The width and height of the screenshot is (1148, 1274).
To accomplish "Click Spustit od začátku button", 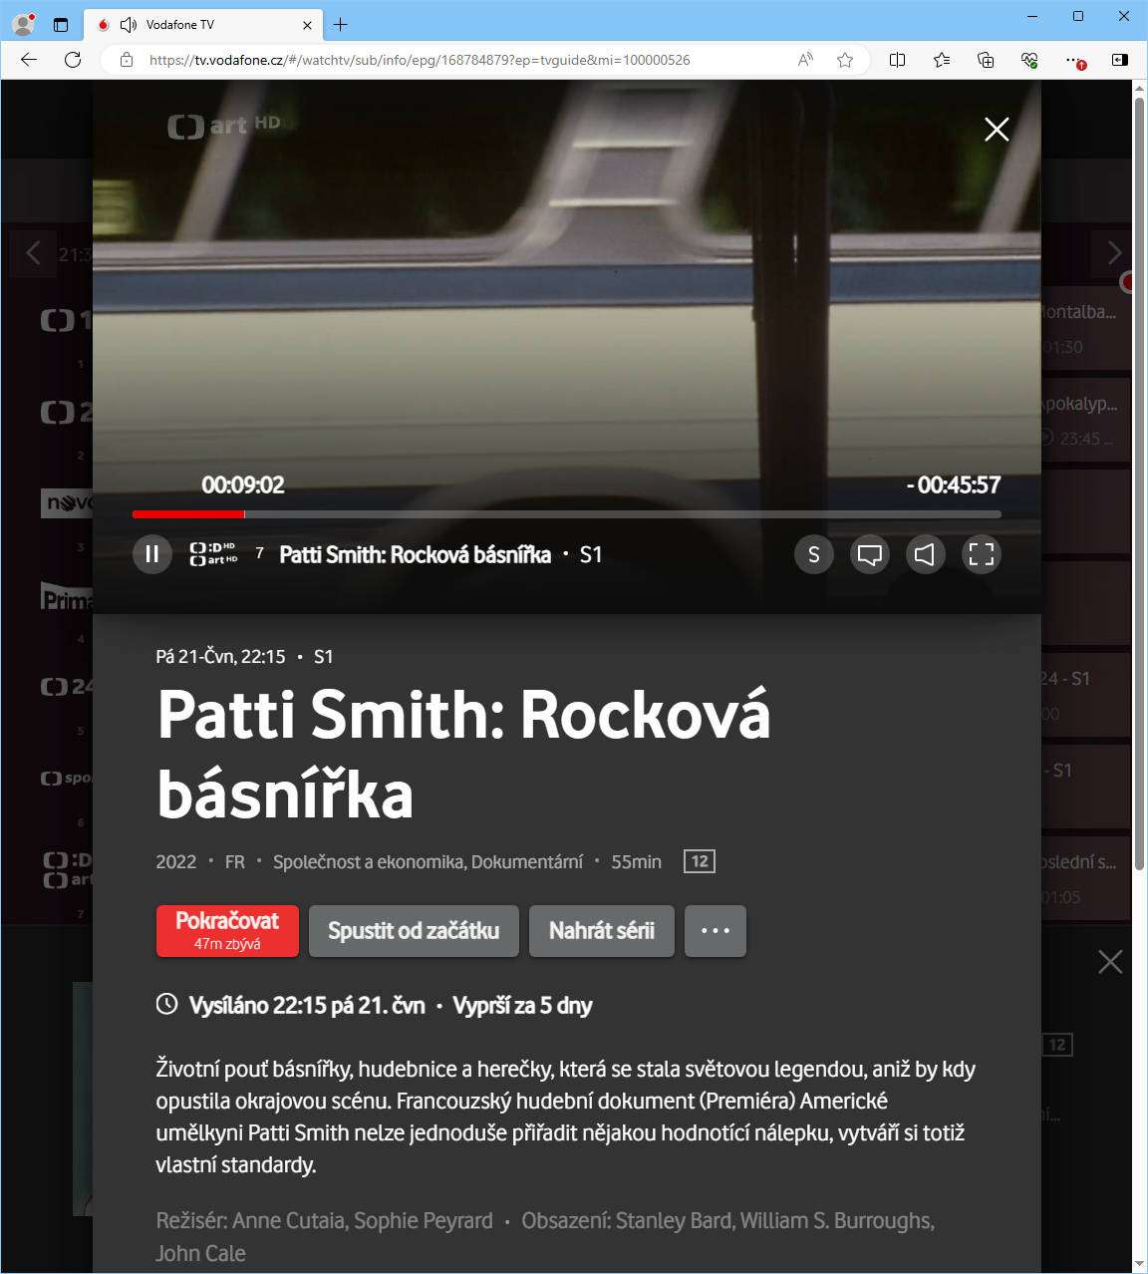I will (414, 931).
